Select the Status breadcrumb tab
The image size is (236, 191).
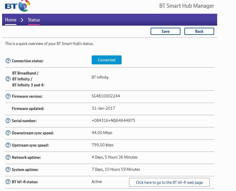(x=34, y=20)
